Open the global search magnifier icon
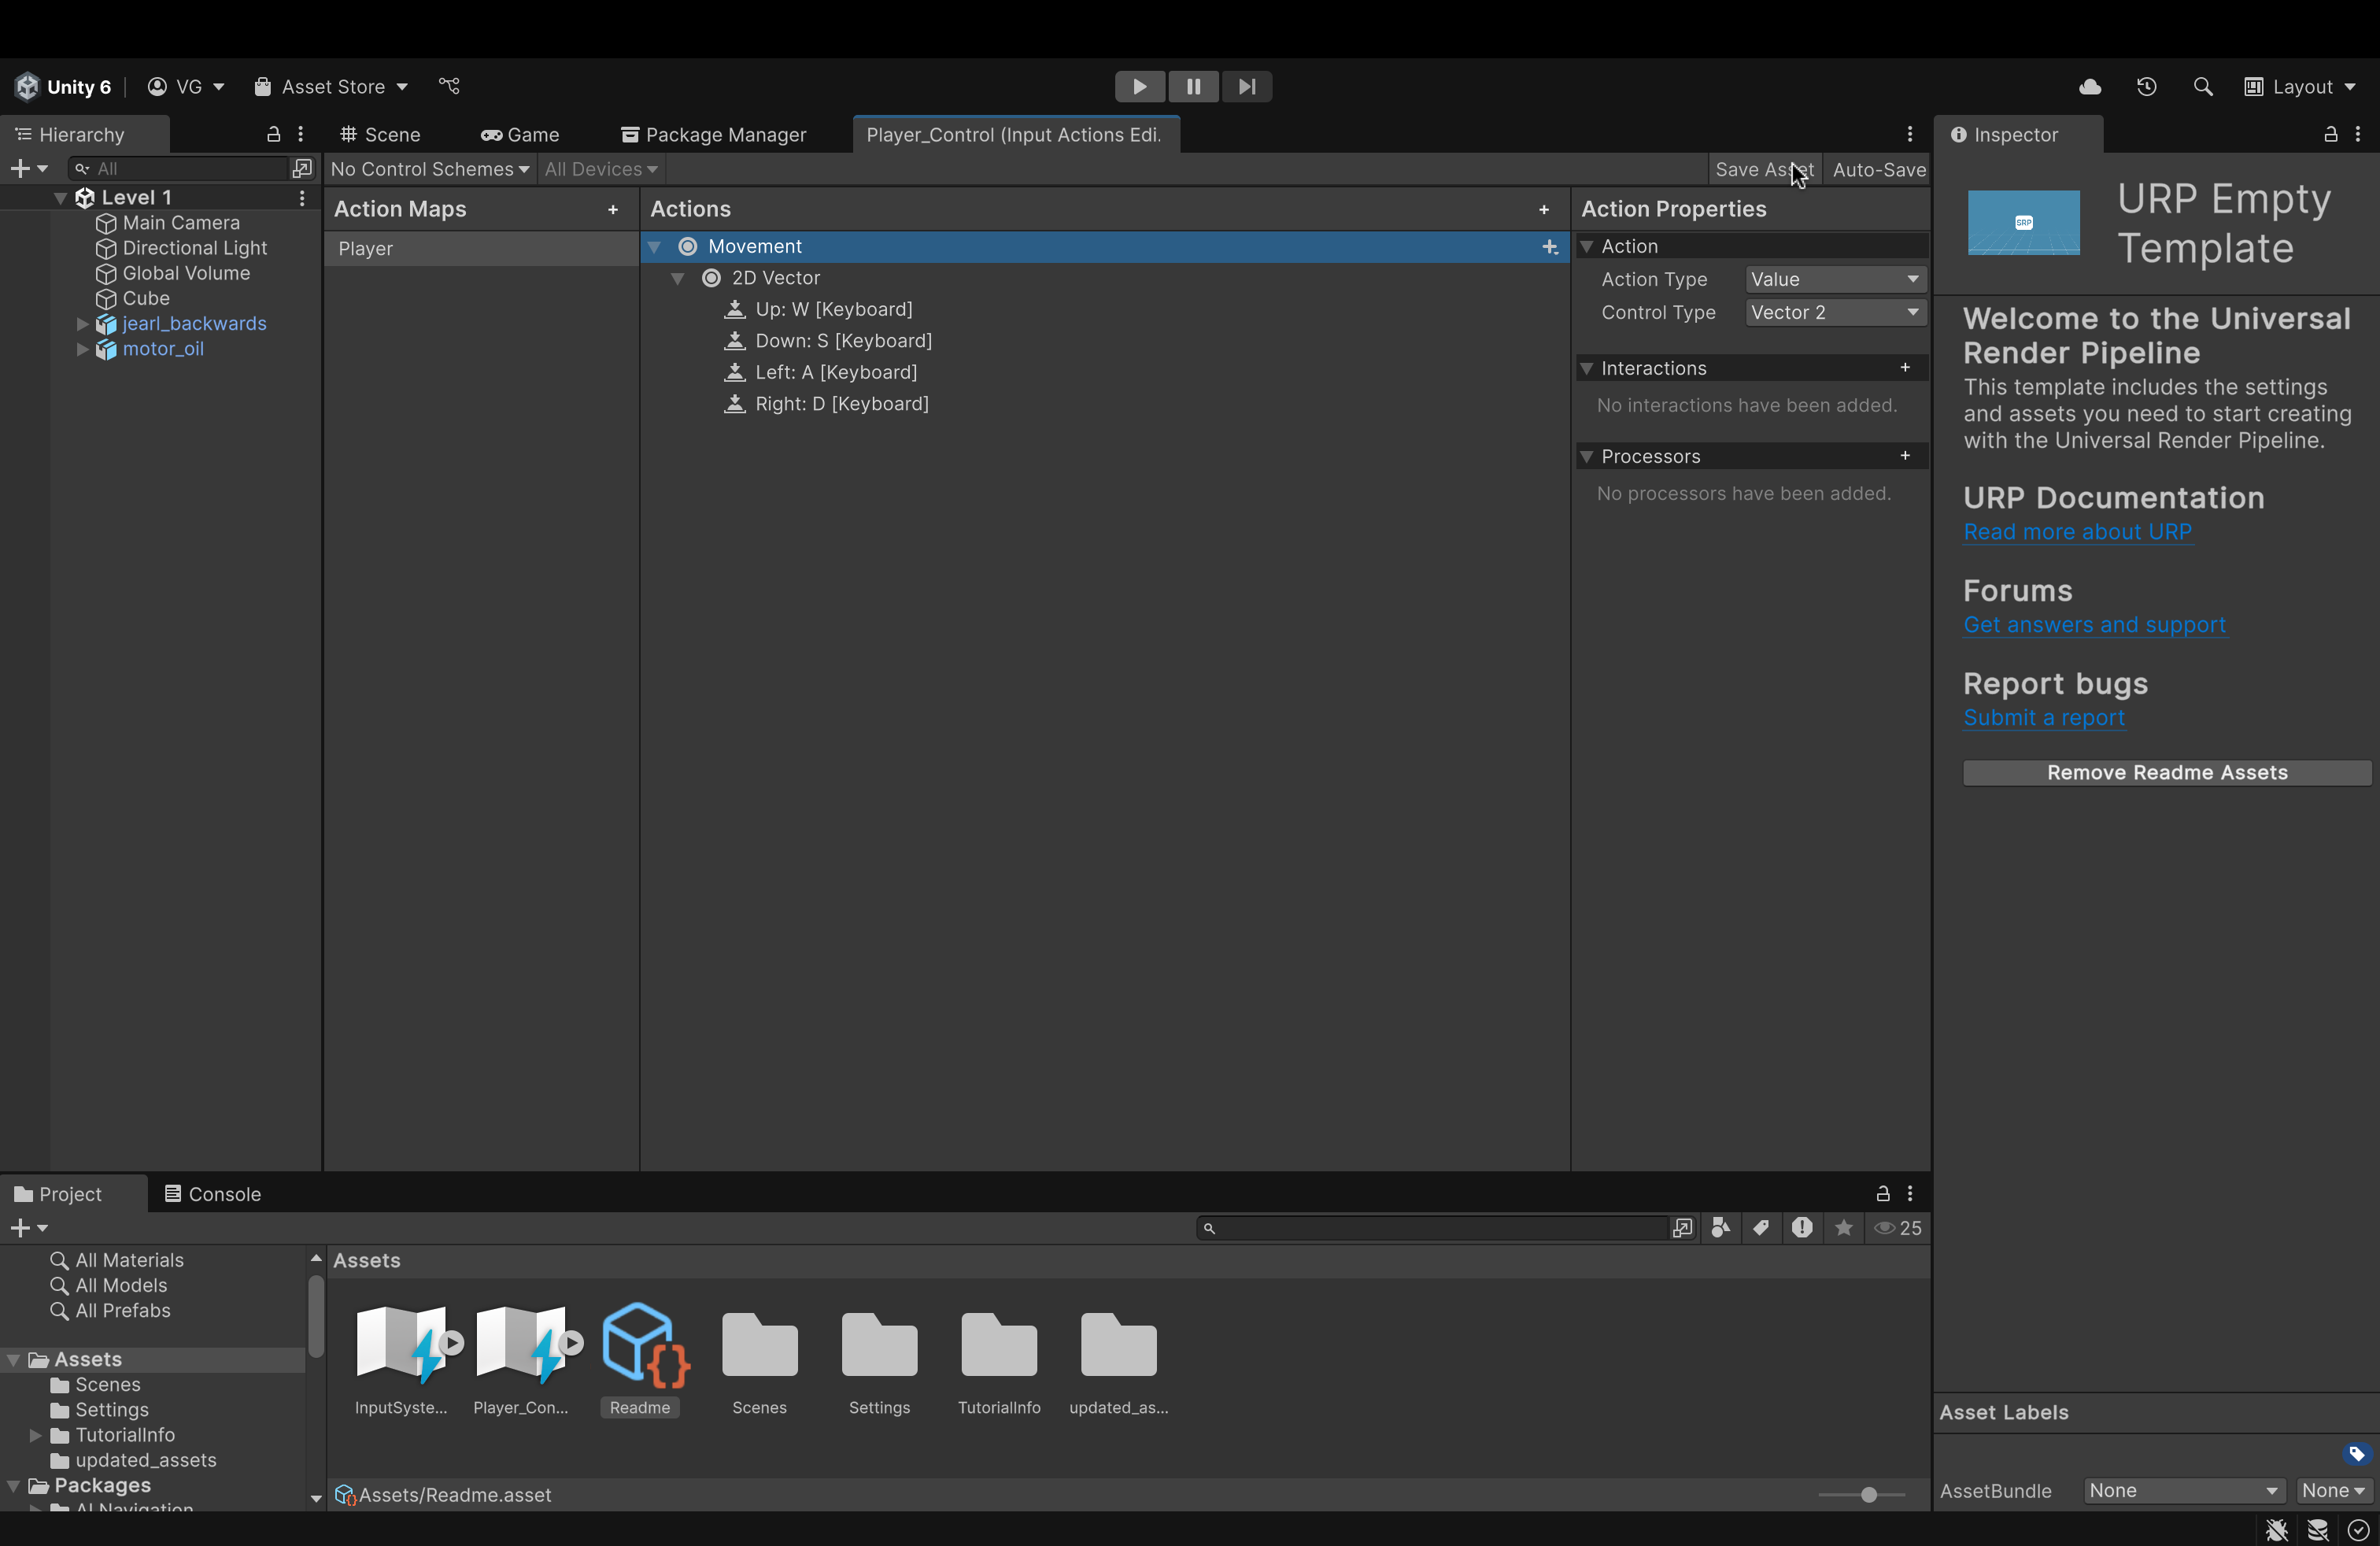Screen dimensions: 2380x1546 (2202, 87)
